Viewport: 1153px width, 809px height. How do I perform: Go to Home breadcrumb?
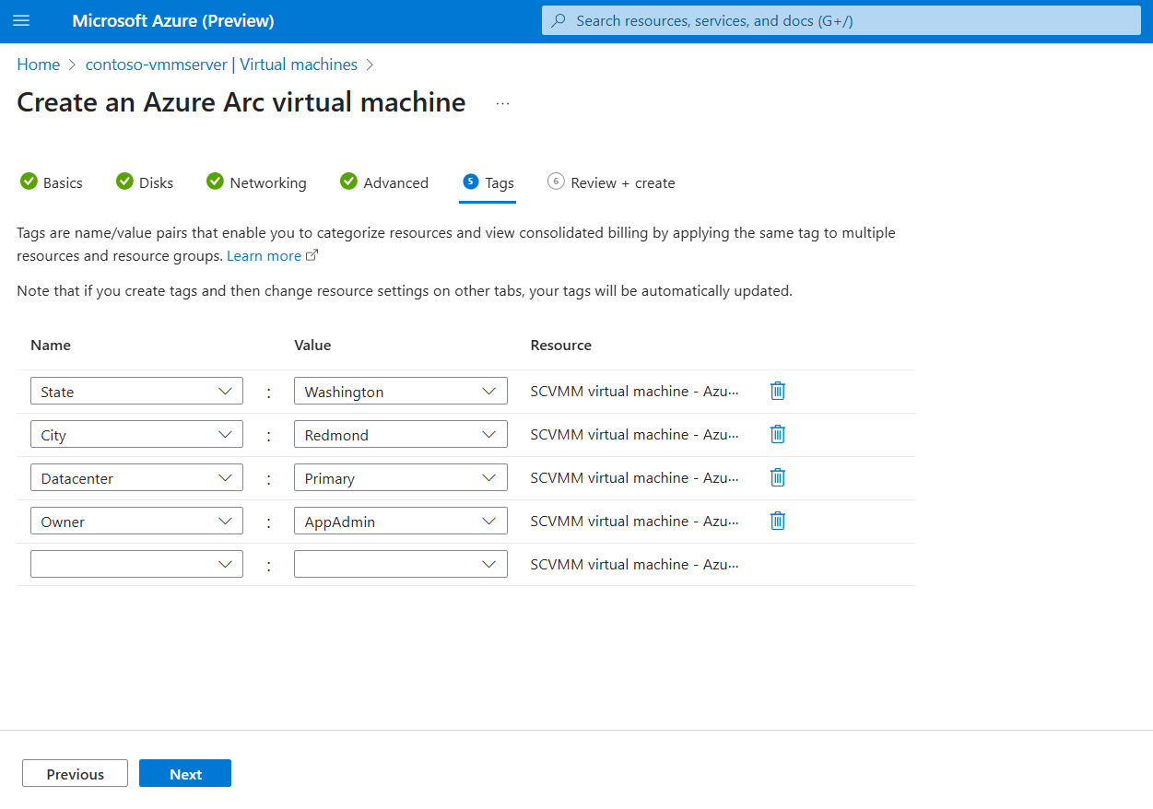(x=39, y=64)
